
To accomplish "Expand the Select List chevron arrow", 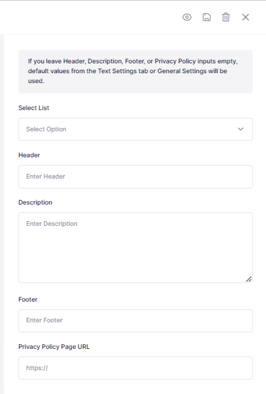I will click(x=241, y=129).
